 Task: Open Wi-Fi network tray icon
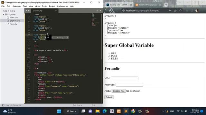(178, 111)
